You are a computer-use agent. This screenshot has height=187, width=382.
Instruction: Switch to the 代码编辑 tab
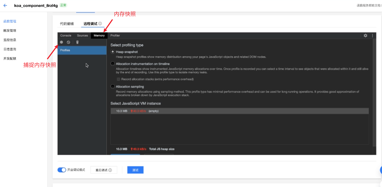[x=67, y=24]
